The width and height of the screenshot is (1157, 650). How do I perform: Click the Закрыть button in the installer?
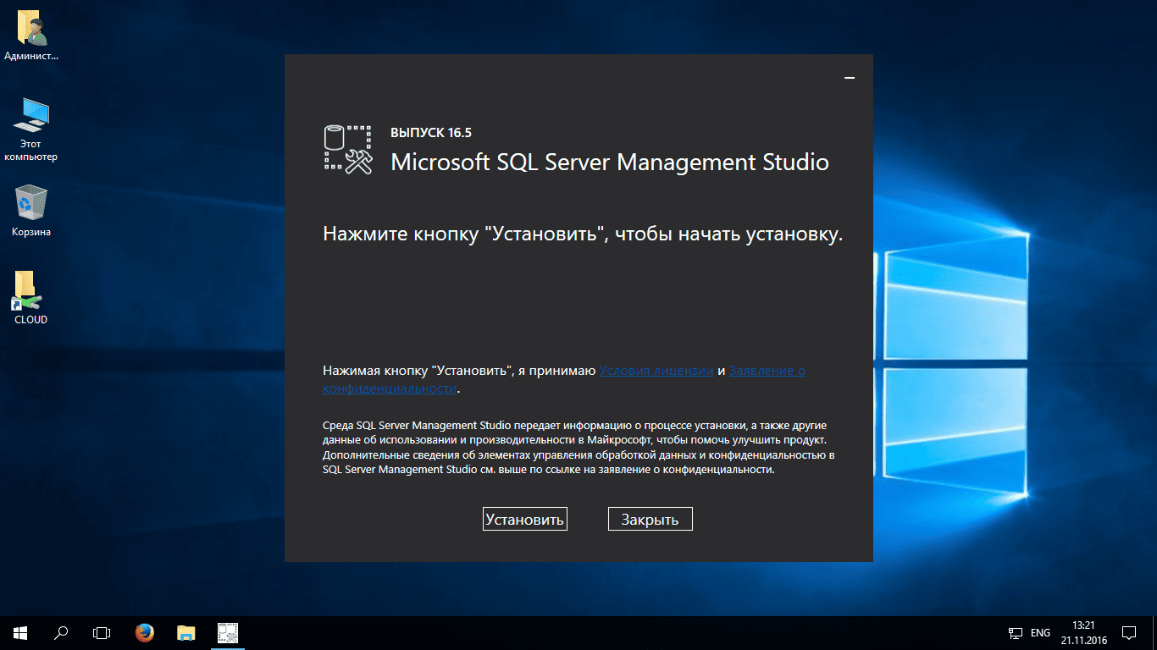click(650, 519)
